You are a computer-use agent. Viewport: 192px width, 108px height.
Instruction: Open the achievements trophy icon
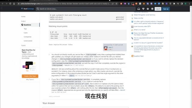click(x=143, y=9)
